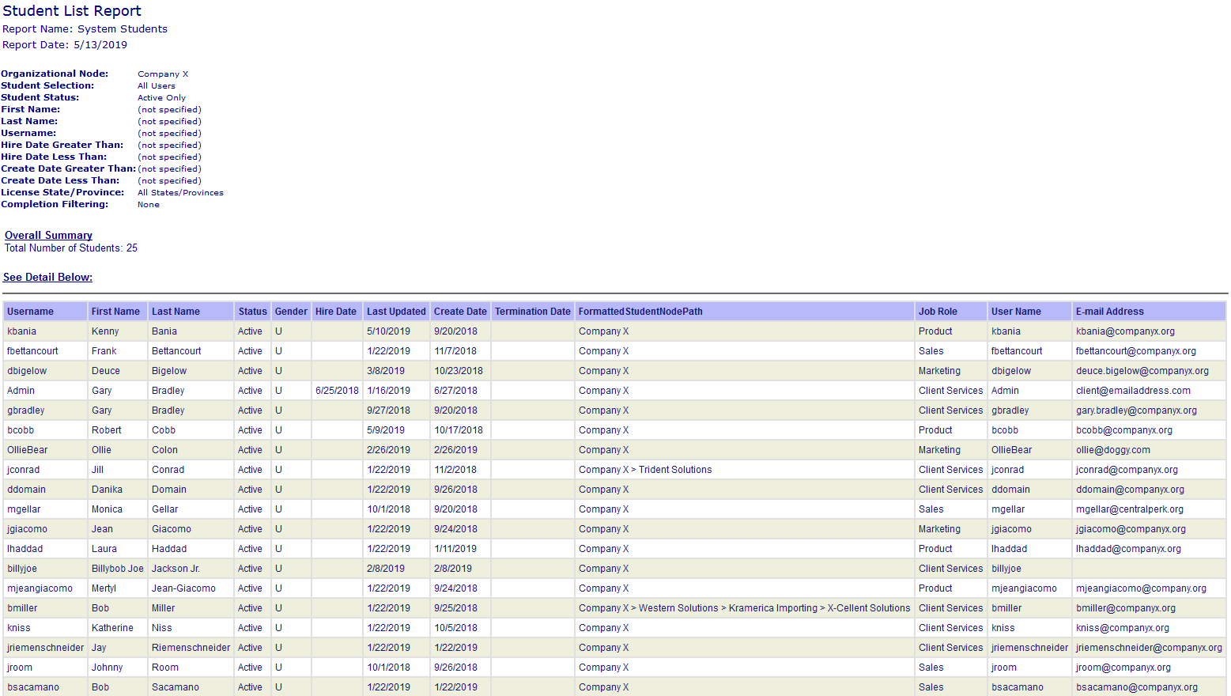Sort by the E-mail Address column header

[x=1111, y=311]
